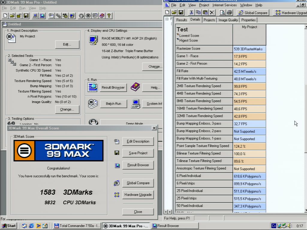Open the View menu in 3DMark window
The width and height of the screenshot is (307, 230).
[32, 8]
